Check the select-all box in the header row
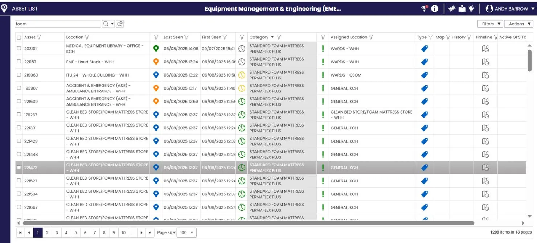This screenshot has height=243, width=537. click(x=19, y=37)
